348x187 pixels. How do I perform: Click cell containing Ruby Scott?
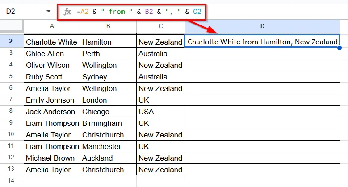click(52, 77)
